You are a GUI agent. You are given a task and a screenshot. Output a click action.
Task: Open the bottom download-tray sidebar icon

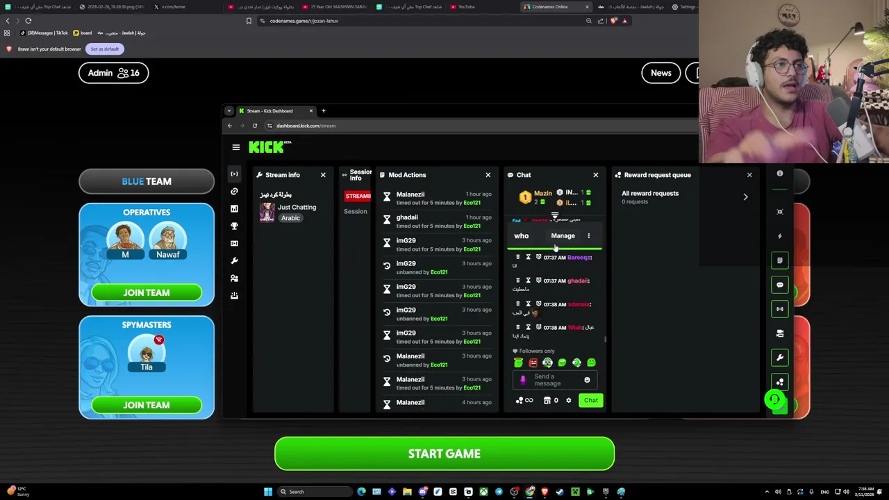(234, 295)
